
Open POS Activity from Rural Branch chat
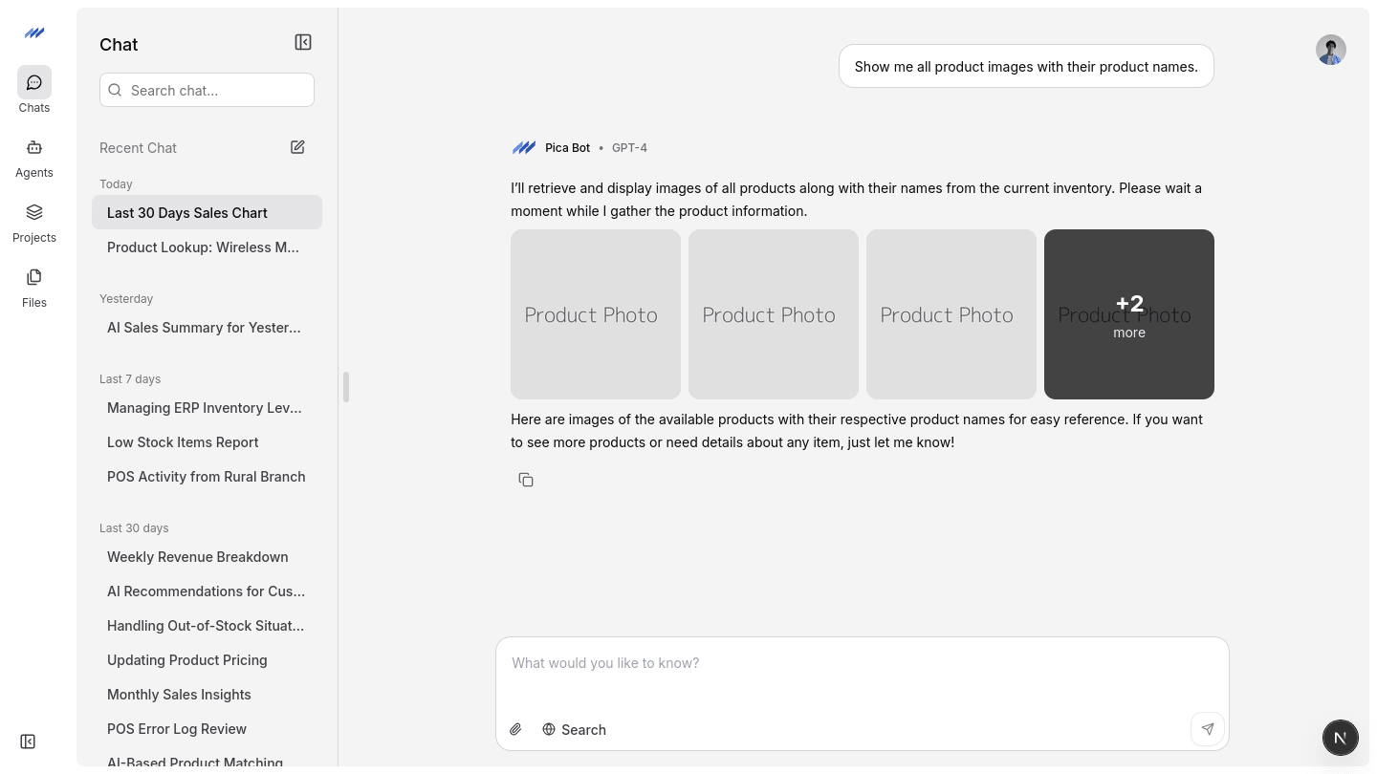207,476
